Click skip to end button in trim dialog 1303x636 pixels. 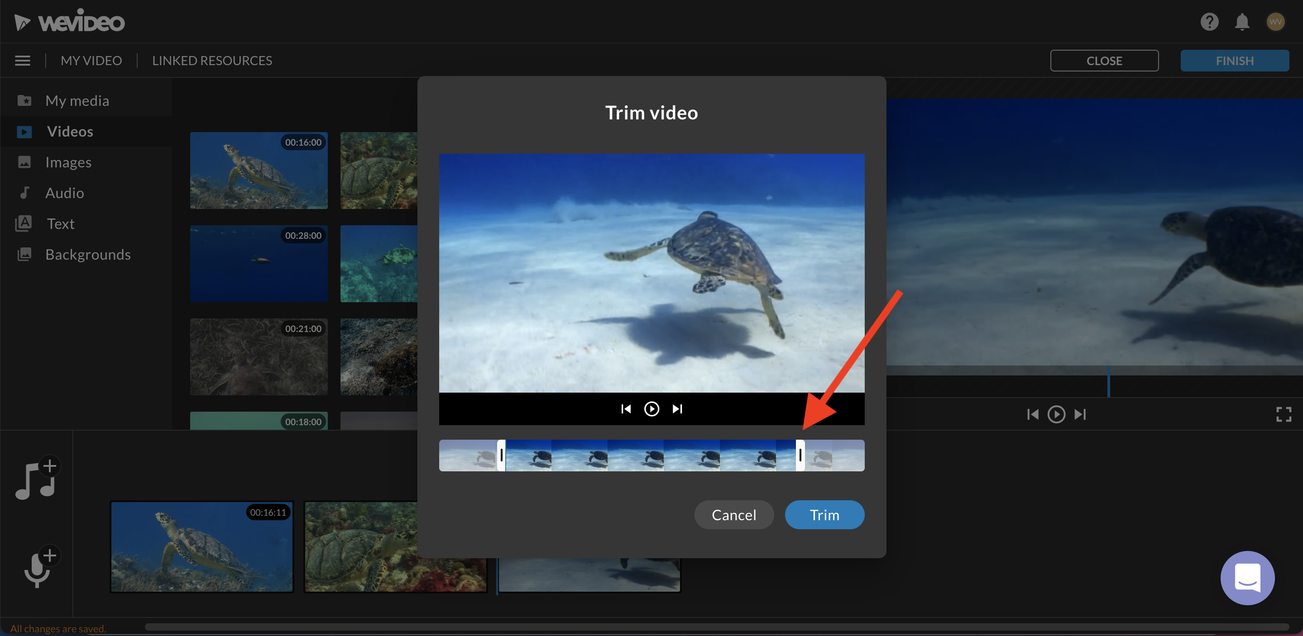coord(679,408)
